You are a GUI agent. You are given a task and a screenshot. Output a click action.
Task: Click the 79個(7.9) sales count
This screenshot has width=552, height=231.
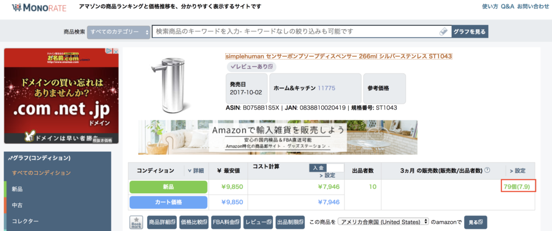(517, 187)
